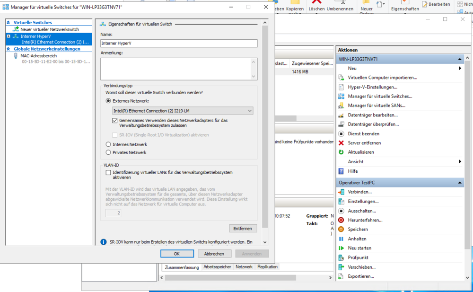
Task: Select the Privates Netzwerk radio button
Action: tap(108, 152)
